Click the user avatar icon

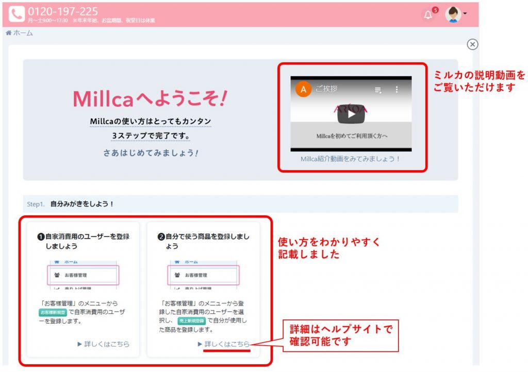point(453,15)
